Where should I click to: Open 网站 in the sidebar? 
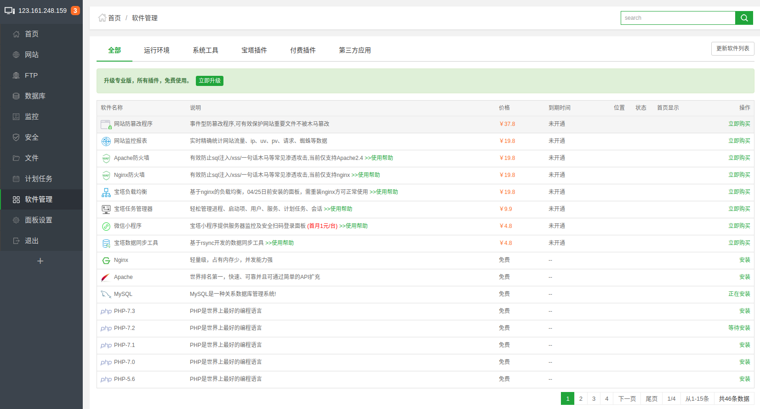41,55
